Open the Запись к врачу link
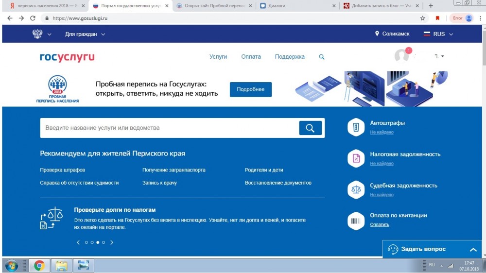This screenshot has width=486, height=273. (159, 183)
